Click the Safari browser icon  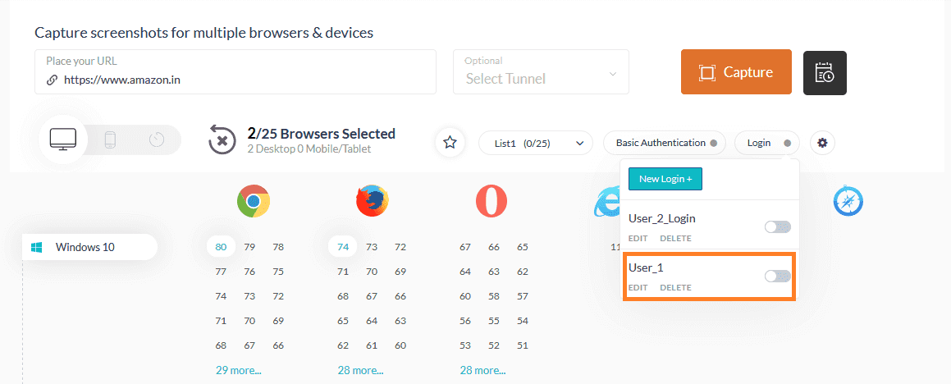coord(848,201)
